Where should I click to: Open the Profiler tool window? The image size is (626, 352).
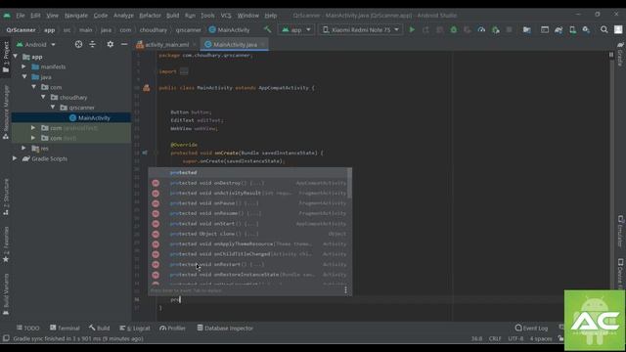(x=172, y=329)
